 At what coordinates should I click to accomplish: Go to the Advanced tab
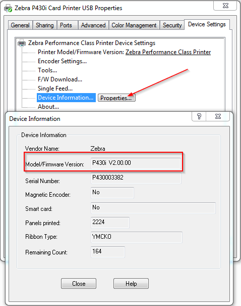(x=93, y=25)
